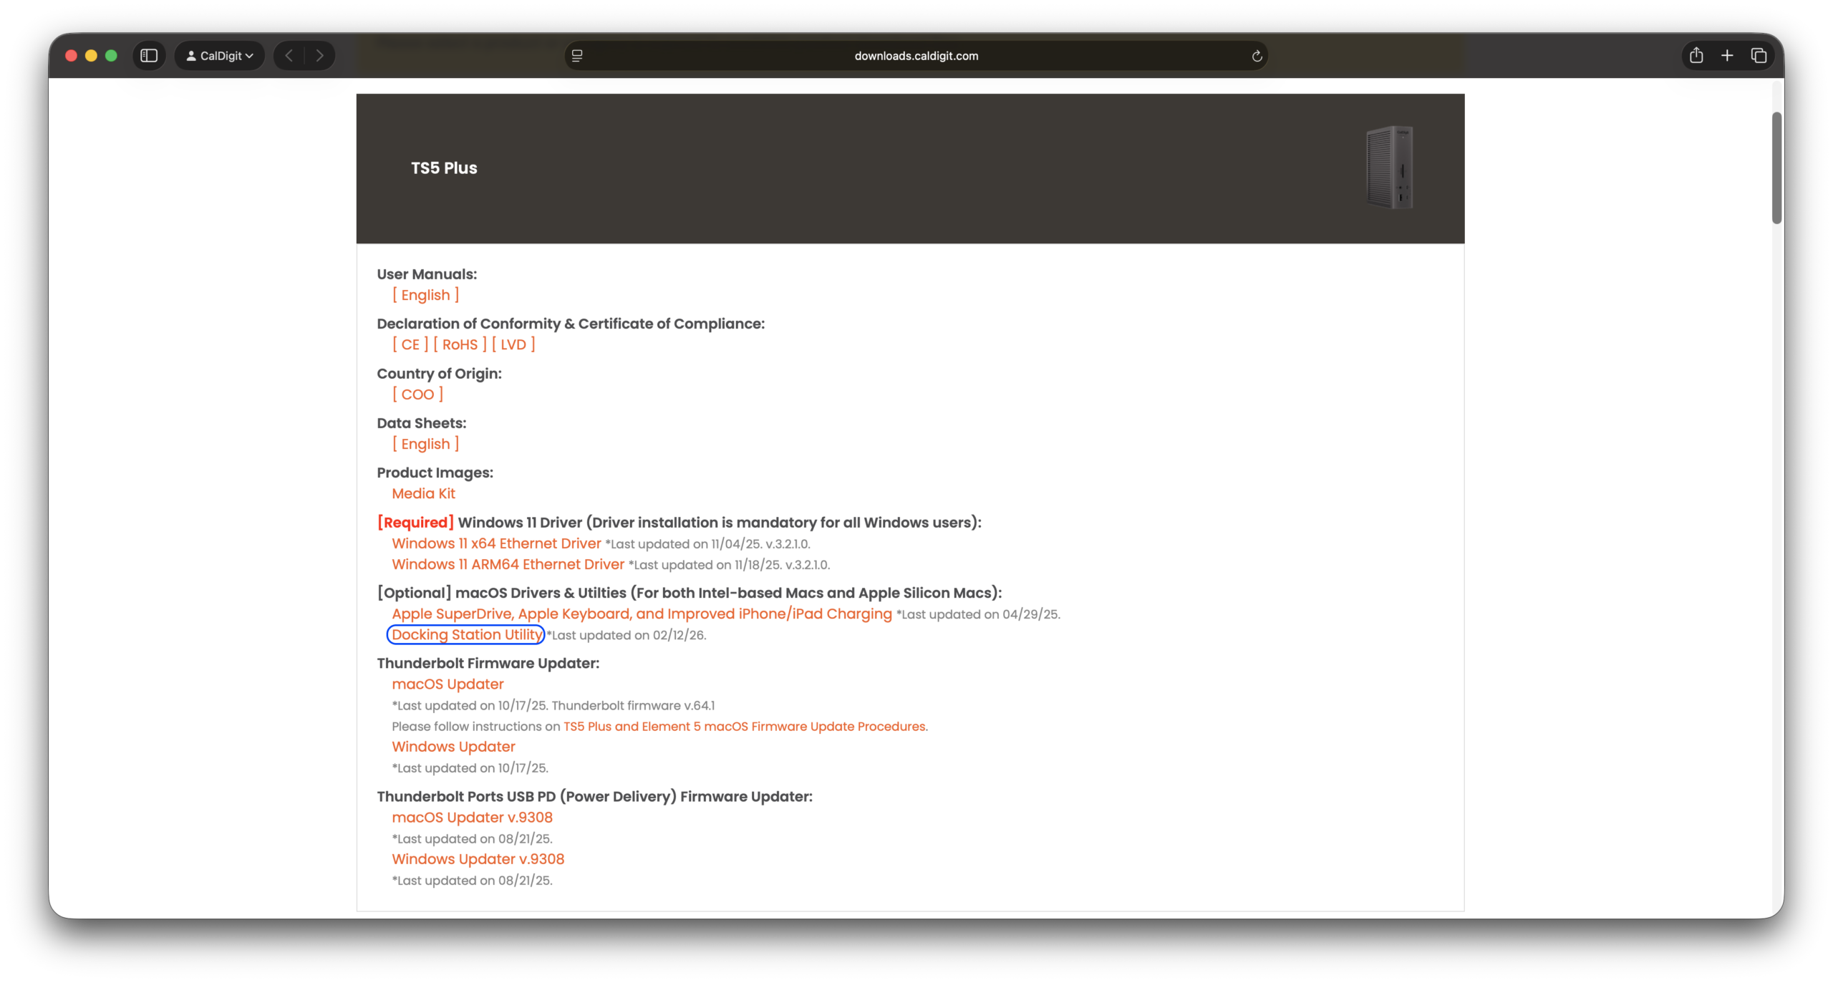Download the Windows 11 ARM64 Ethernet Driver
The image size is (1833, 983).
(x=508, y=564)
